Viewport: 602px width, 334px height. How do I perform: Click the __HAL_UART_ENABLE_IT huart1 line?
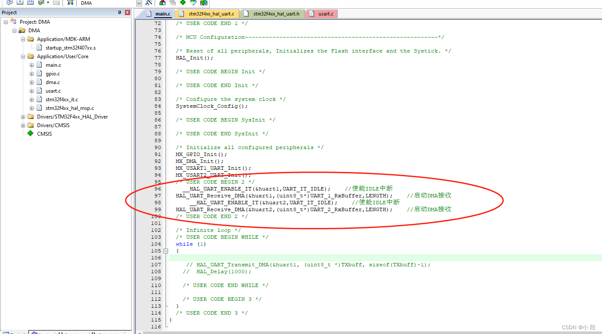click(256, 189)
